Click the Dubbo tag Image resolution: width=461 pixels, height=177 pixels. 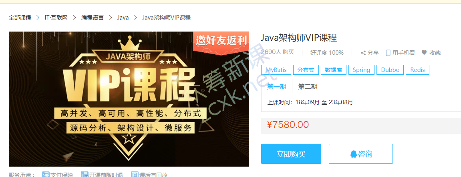pyautogui.click(x=390, y=70)
